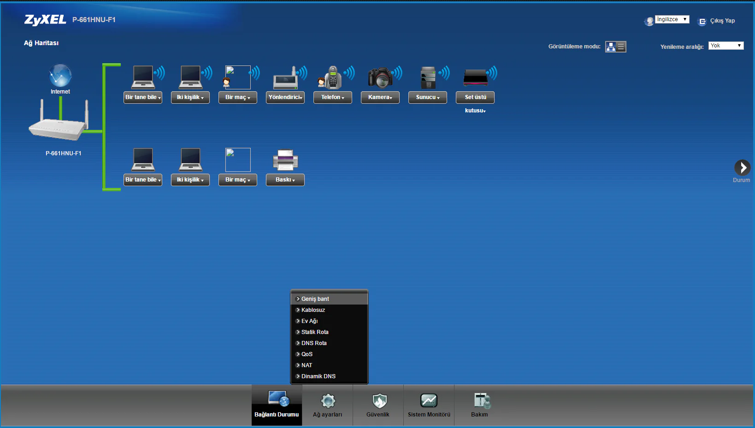The image size is (755, 428).
Task: Click the Internet globe icon
Action: click(60, 76)
